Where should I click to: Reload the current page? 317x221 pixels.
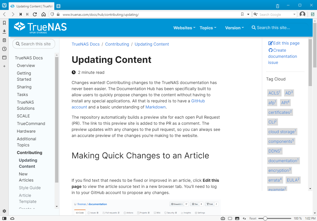tap(35, 15)
